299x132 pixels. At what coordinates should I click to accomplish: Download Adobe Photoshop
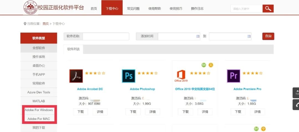click(133, 112)
